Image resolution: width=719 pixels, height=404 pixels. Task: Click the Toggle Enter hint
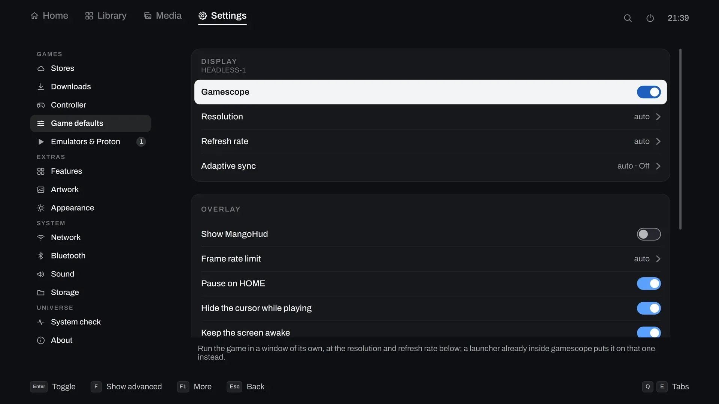point(53,387)
